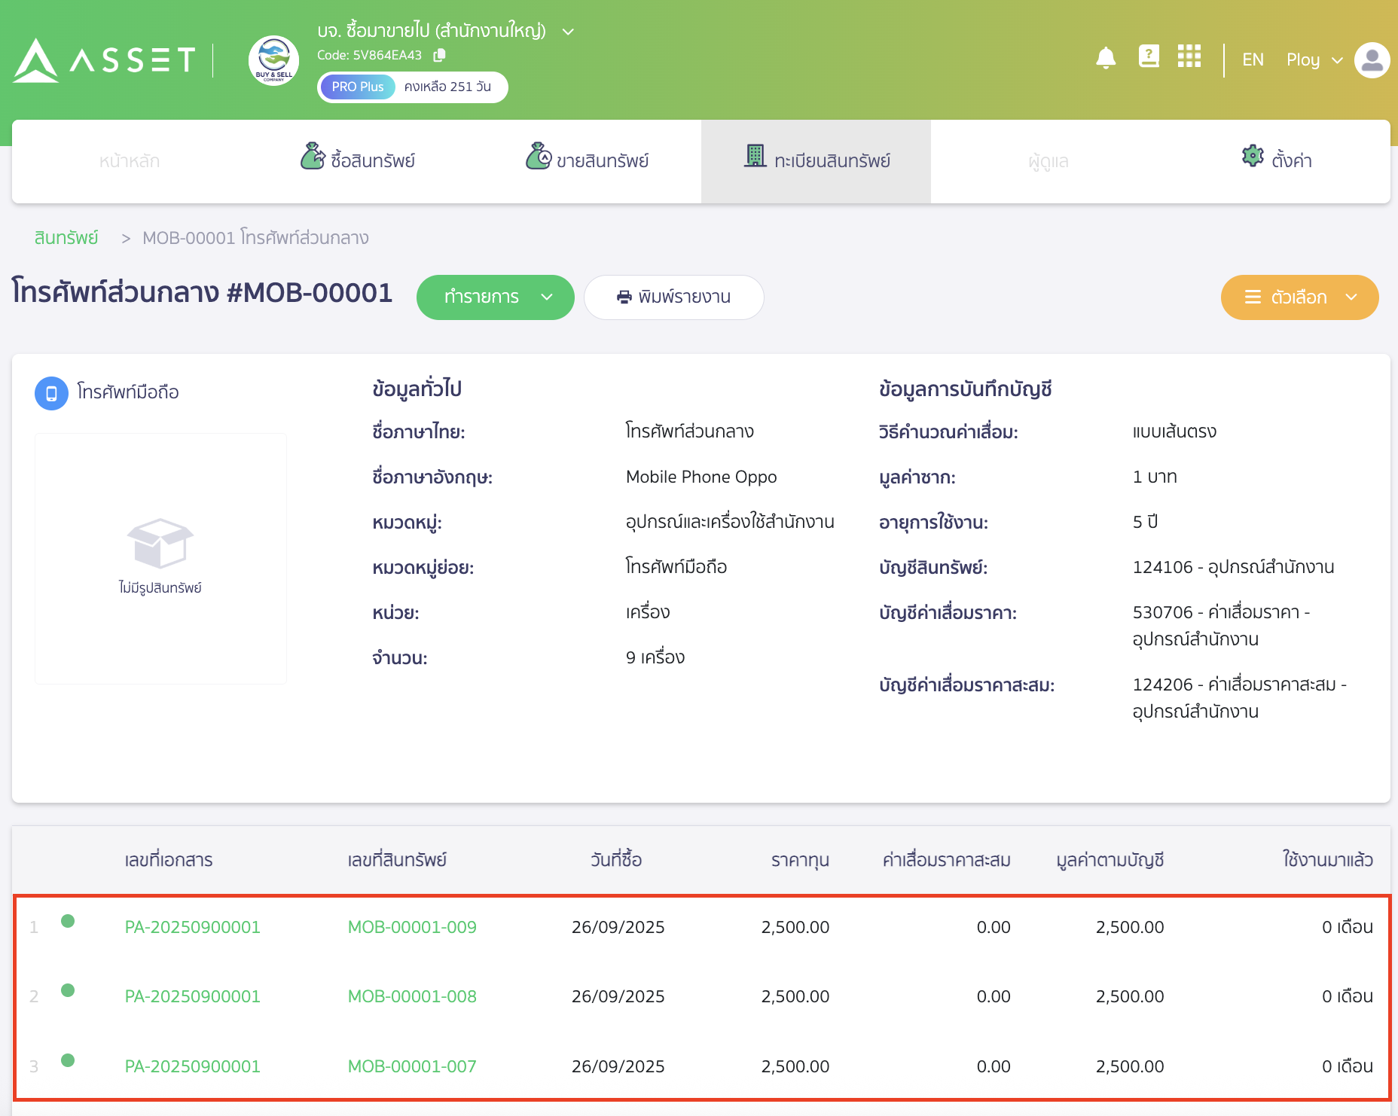1398x1116 pixels.
Task: Click the พิมพ์รายงาน print report button
Action: point(673,297)
